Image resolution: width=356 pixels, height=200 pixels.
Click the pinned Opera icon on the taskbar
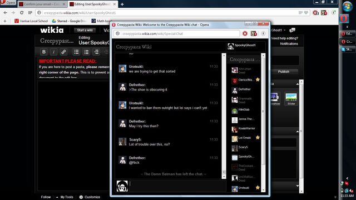(344, 18)
